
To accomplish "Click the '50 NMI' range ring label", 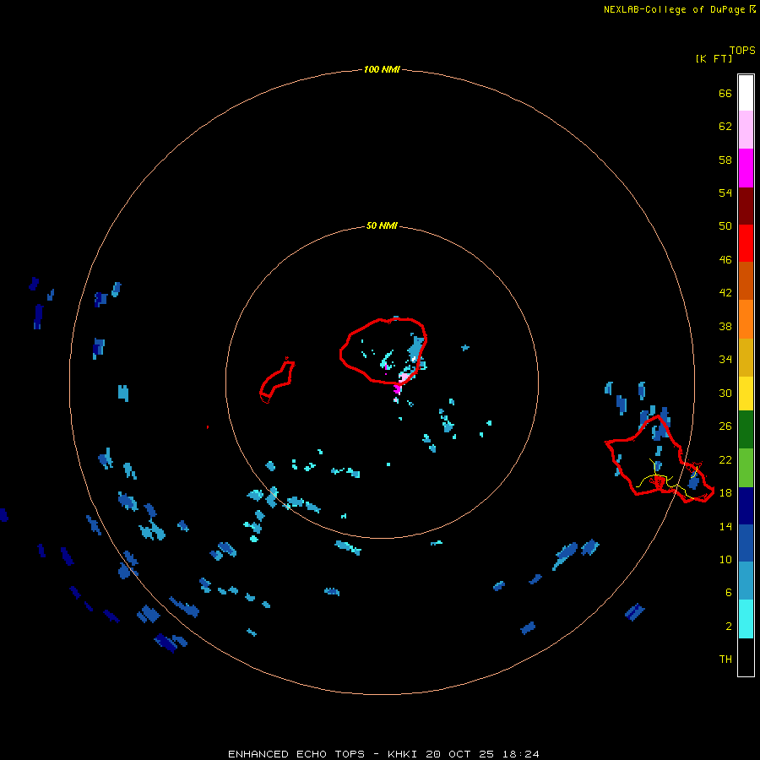I will point(382,225).
